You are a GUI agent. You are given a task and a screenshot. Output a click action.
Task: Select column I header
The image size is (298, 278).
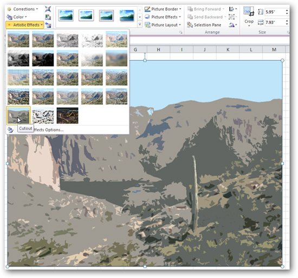tap(182, 50)
